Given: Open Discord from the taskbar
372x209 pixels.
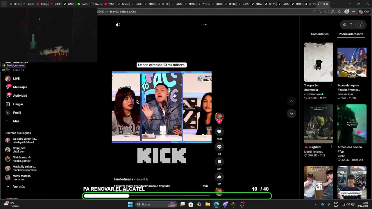Looking at the screenshot, I should pyautogui.click(x=225, y=204).
